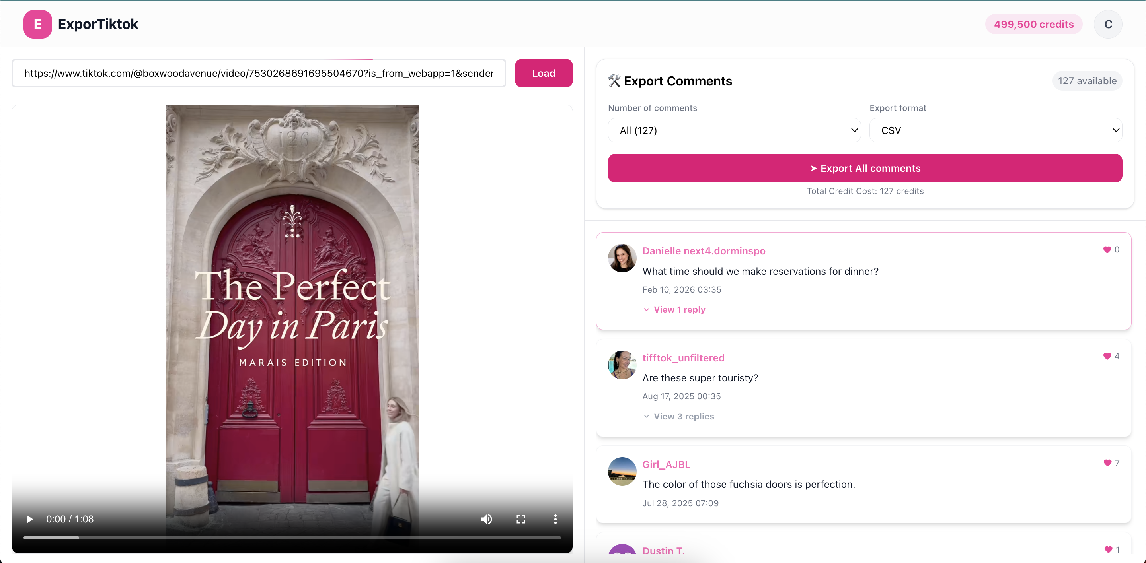Play the Paris video
Screen dimensions: 1146x563
(29, 519)
